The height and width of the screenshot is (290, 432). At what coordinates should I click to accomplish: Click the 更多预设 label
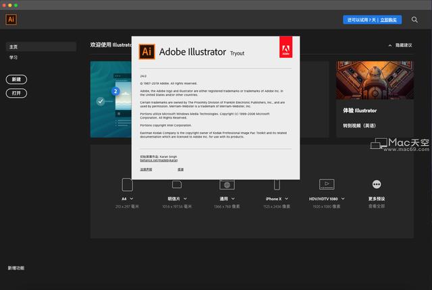point(377,199)
